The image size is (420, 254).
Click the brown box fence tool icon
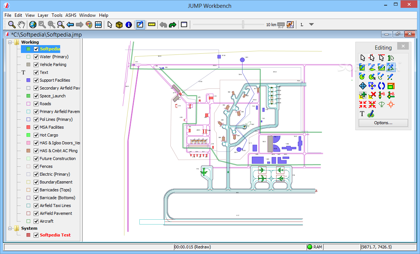pyautogui.click(x=119, y=25)
